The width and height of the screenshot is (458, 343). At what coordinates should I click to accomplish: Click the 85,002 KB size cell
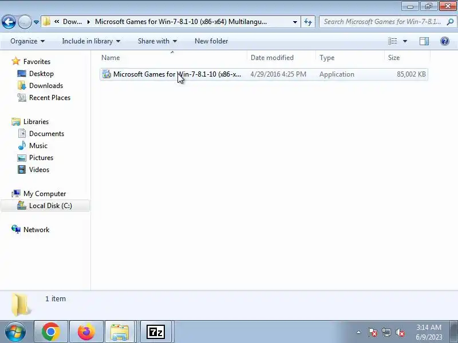click(x=411, y=74)
